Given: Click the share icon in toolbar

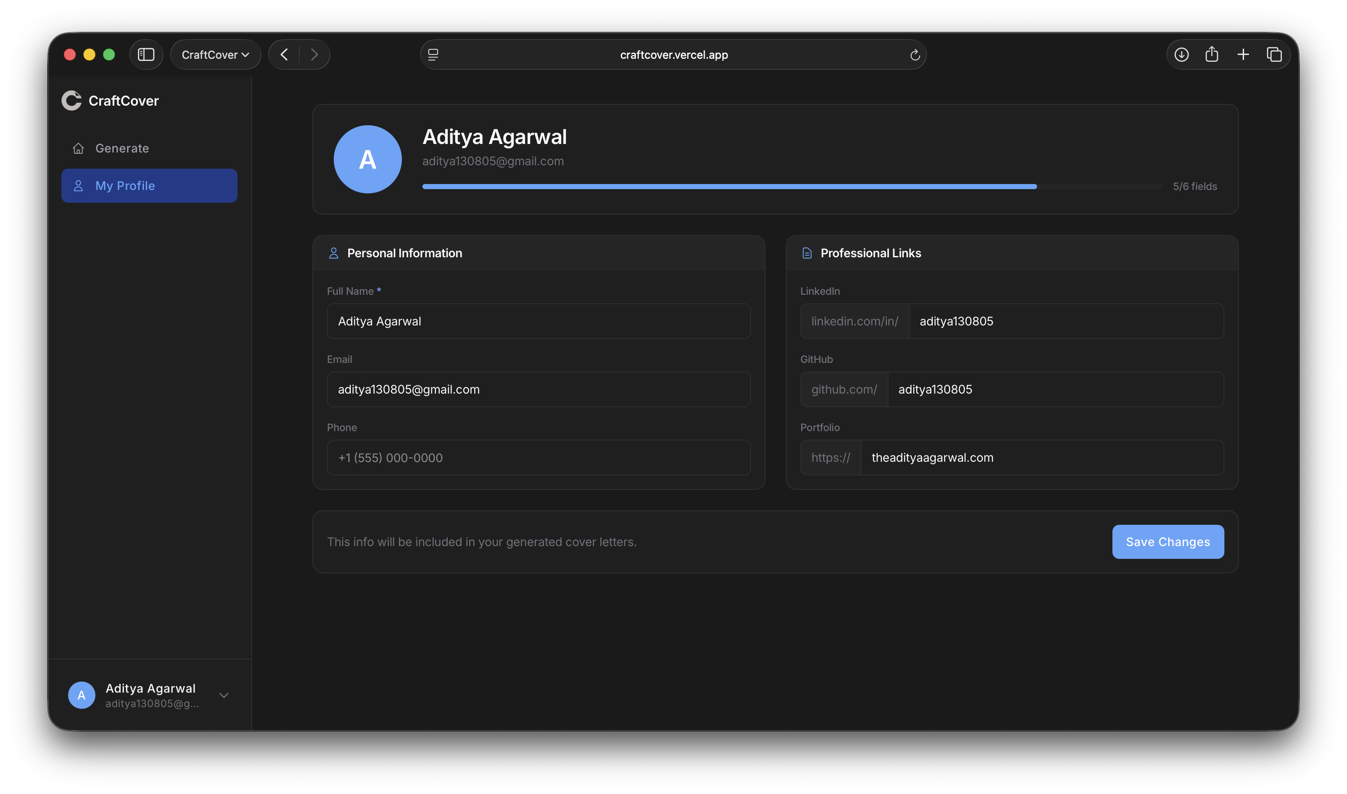Looking at the screenshot, I should coord(1212,55).
